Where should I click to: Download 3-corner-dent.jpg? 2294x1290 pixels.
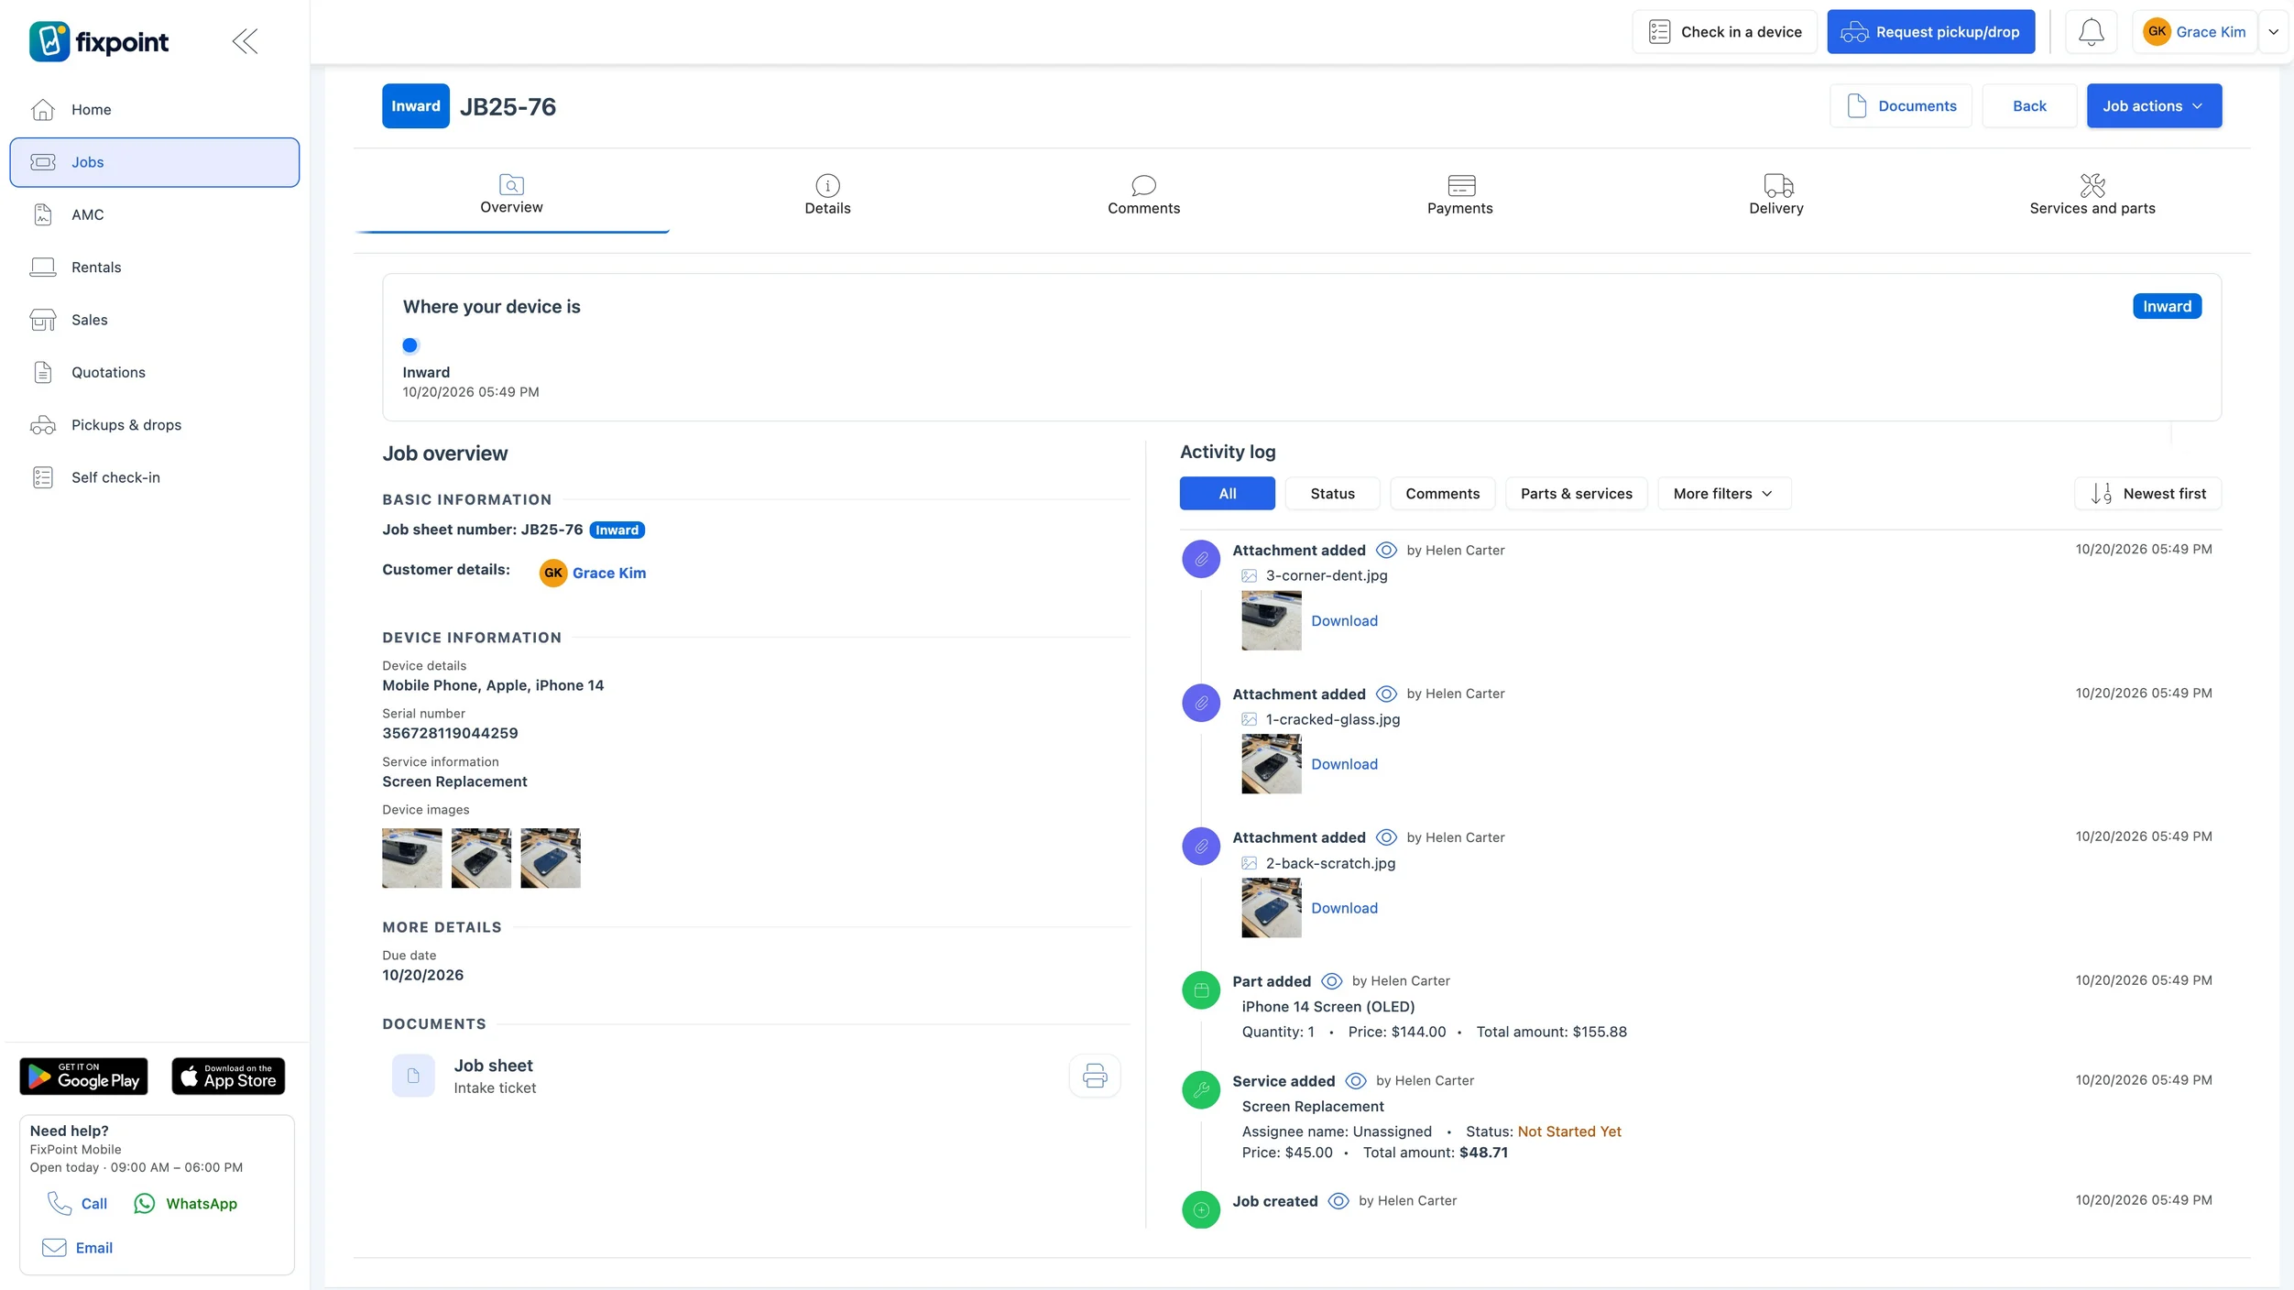tap(1344, 621)
